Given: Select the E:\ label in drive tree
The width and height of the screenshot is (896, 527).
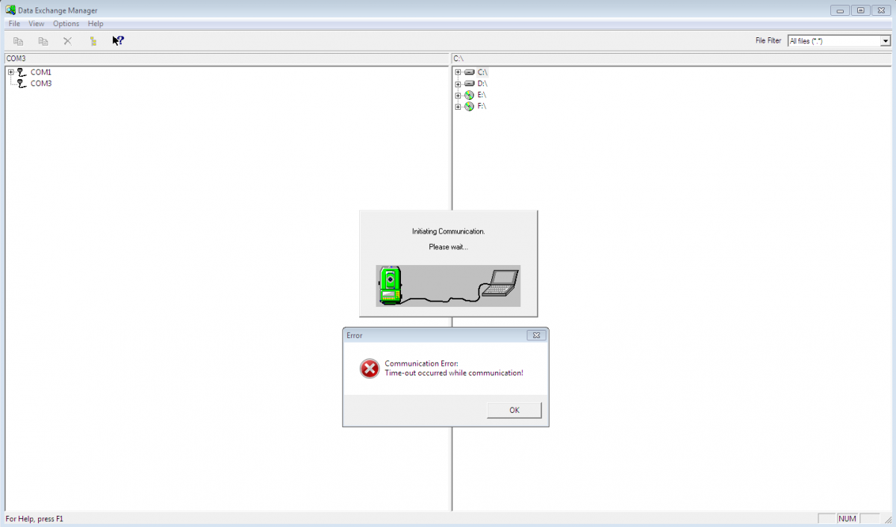Looking at the screenshot, I should (x=482, y=95).
